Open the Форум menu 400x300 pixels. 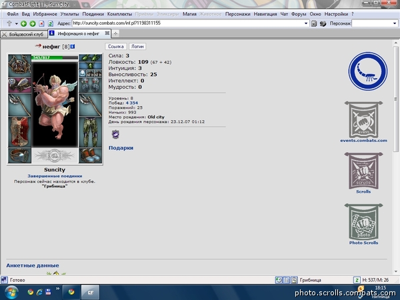click(x=299, y=14)
